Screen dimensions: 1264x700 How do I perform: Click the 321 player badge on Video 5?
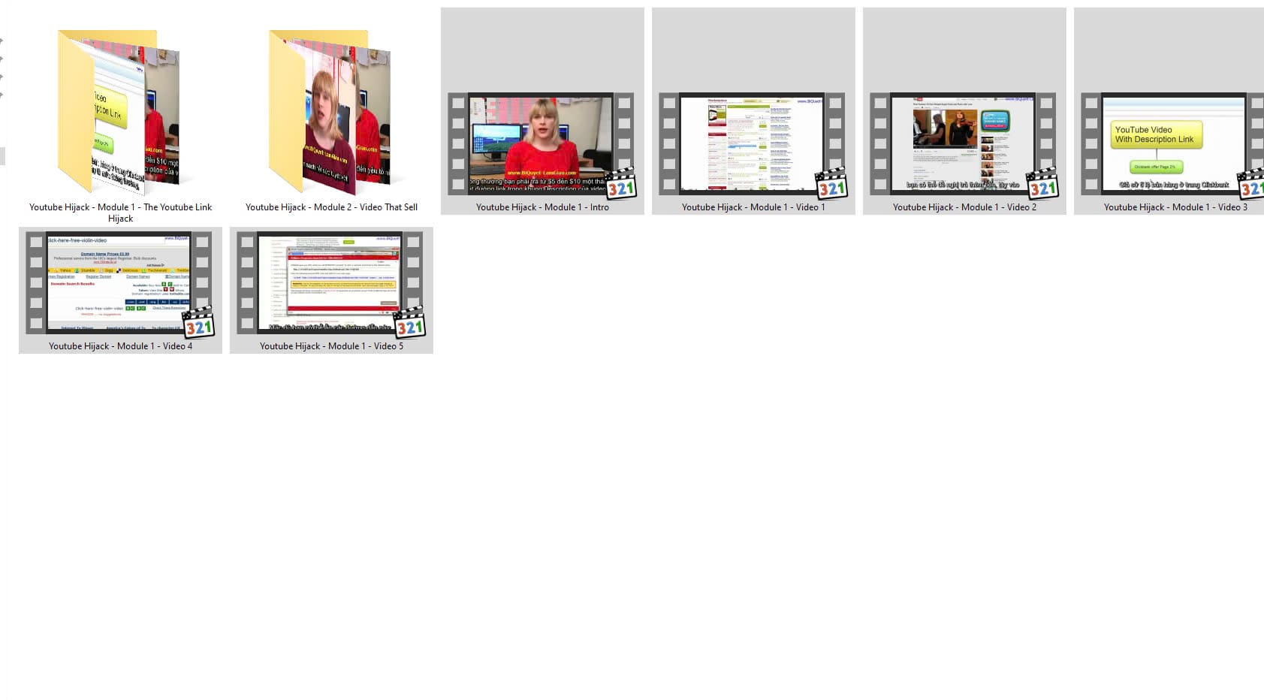(410, 322)
